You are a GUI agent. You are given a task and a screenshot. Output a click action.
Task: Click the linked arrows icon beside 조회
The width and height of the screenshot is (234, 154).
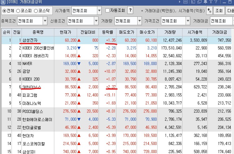[x=209, y=11]
